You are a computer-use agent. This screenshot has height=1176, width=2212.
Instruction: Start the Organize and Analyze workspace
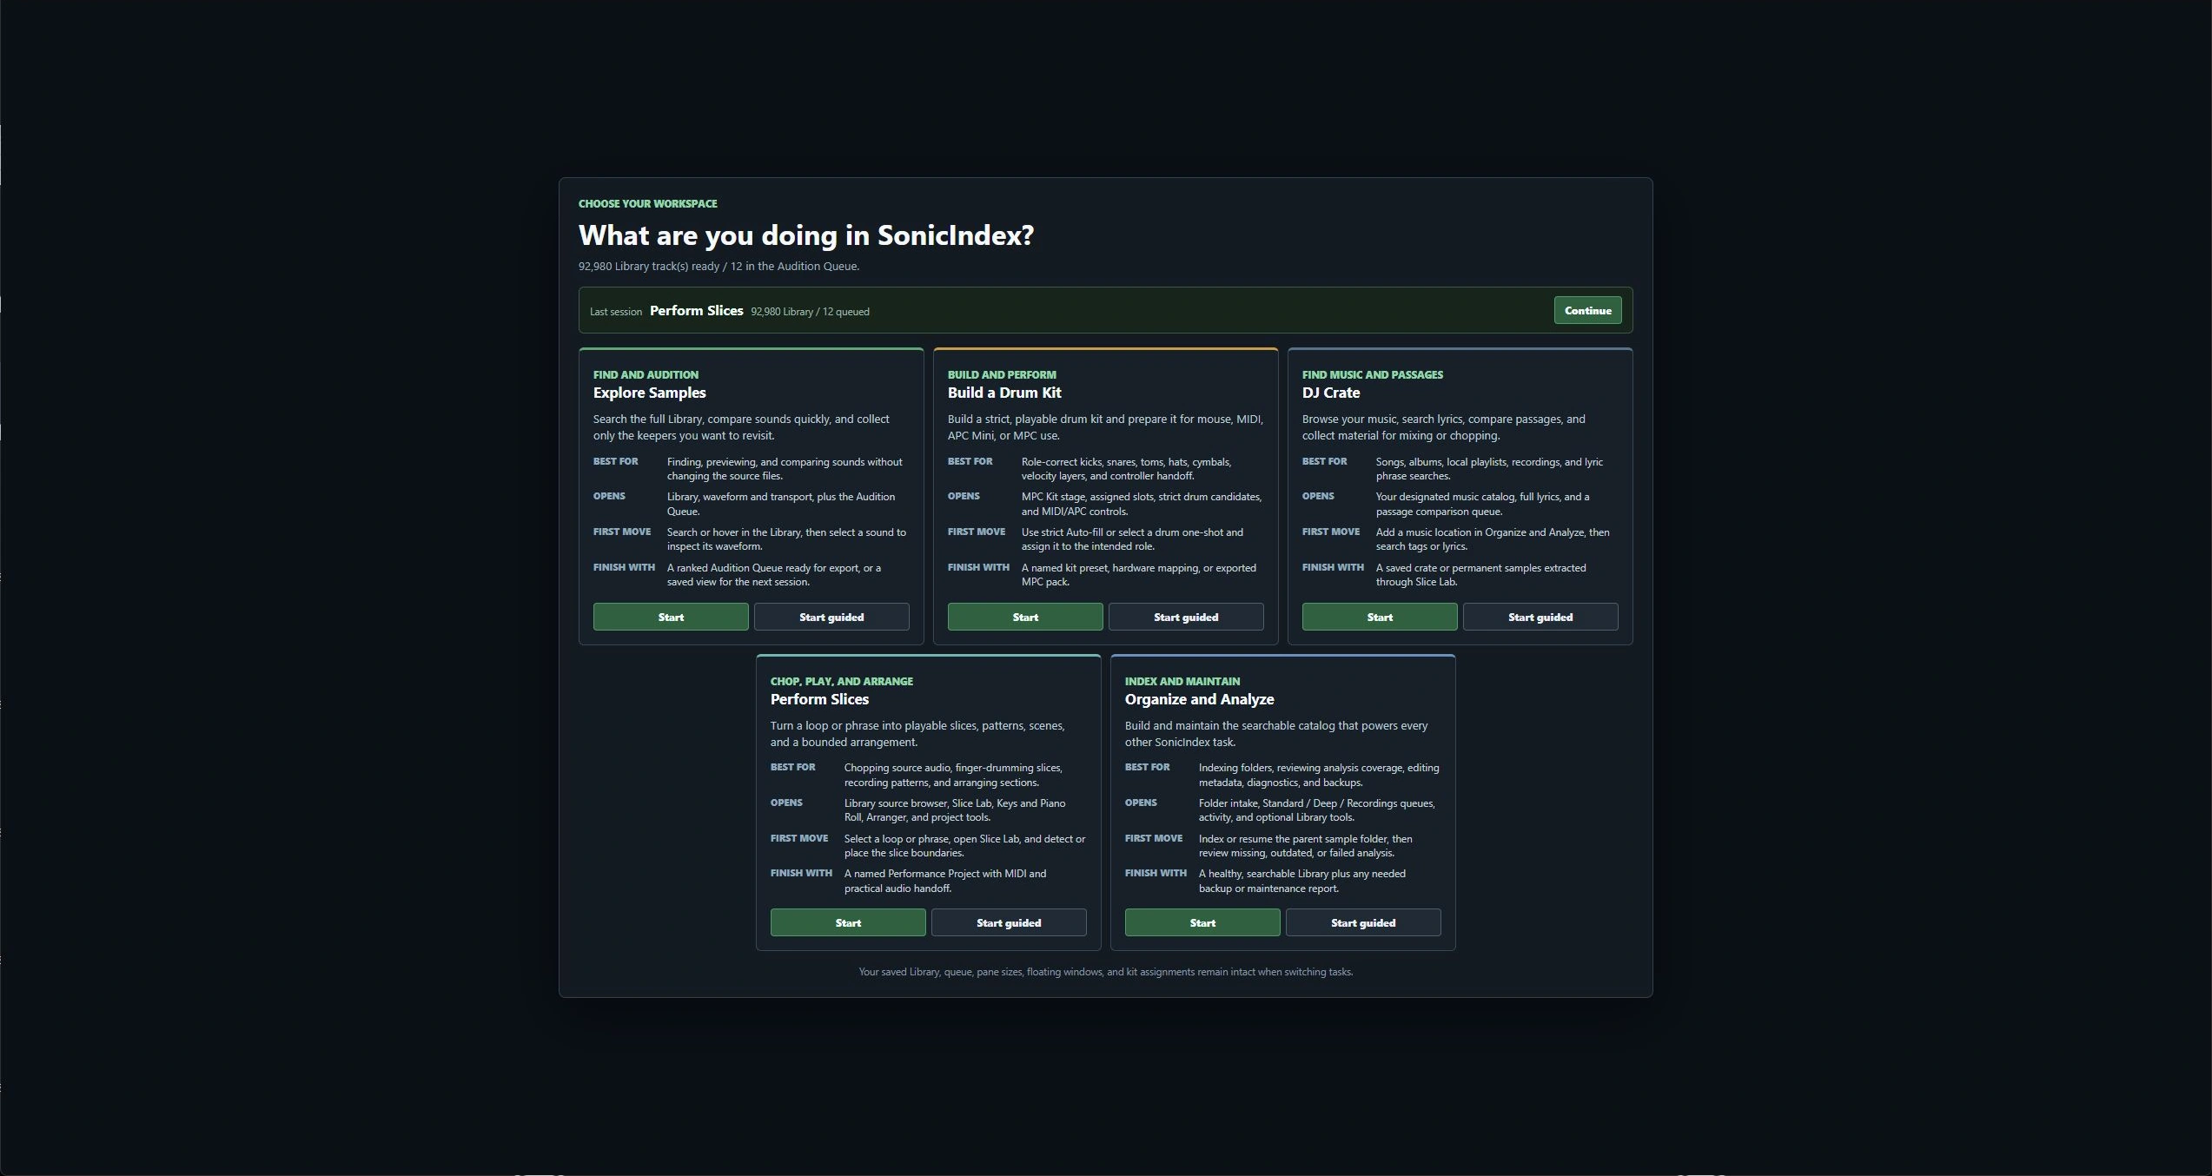pyautogui.click(x=1202, y=922)
